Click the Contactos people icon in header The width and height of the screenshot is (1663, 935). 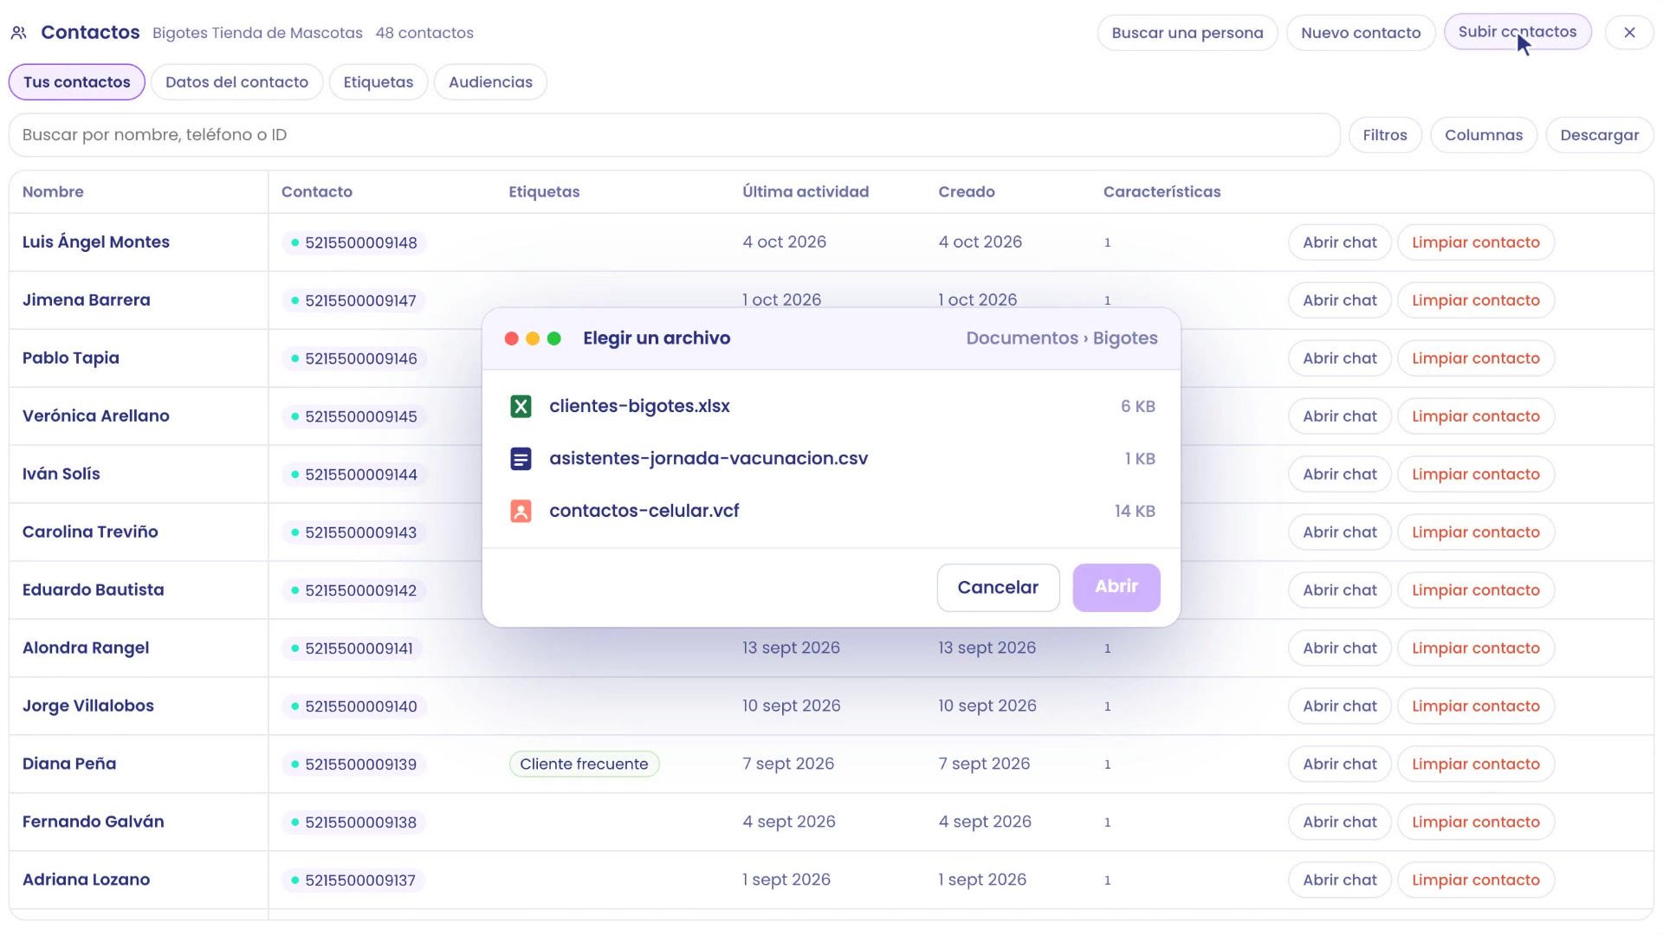(x=18, y=33)
